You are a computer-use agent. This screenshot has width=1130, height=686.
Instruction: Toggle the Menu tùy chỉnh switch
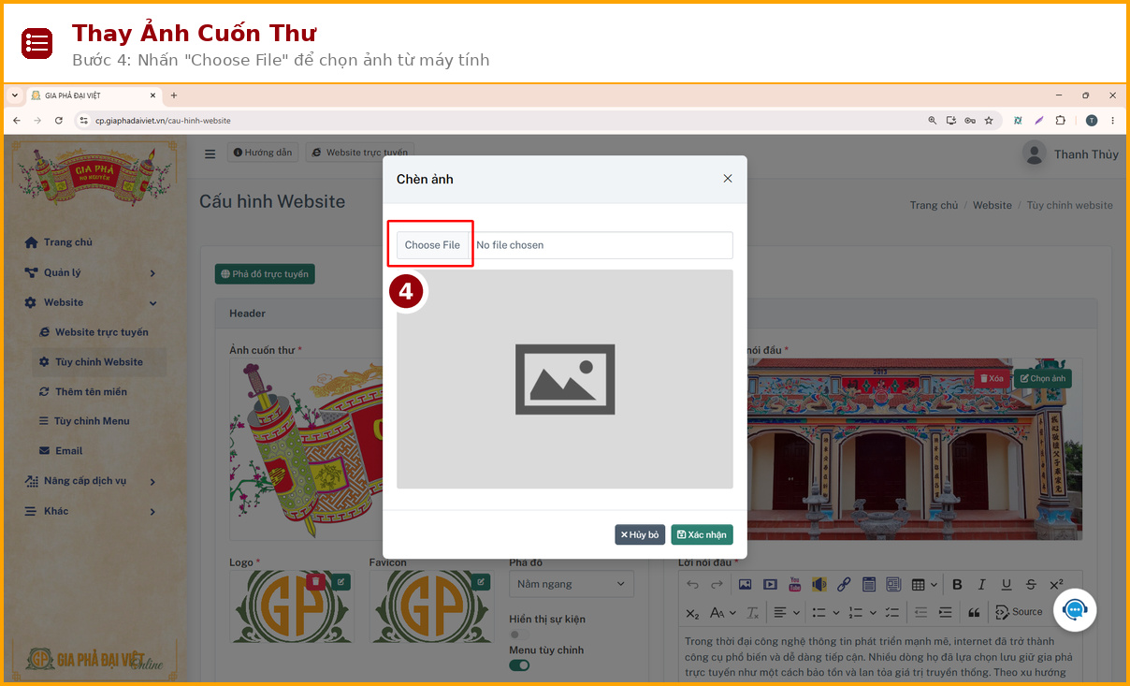(519, 665)
